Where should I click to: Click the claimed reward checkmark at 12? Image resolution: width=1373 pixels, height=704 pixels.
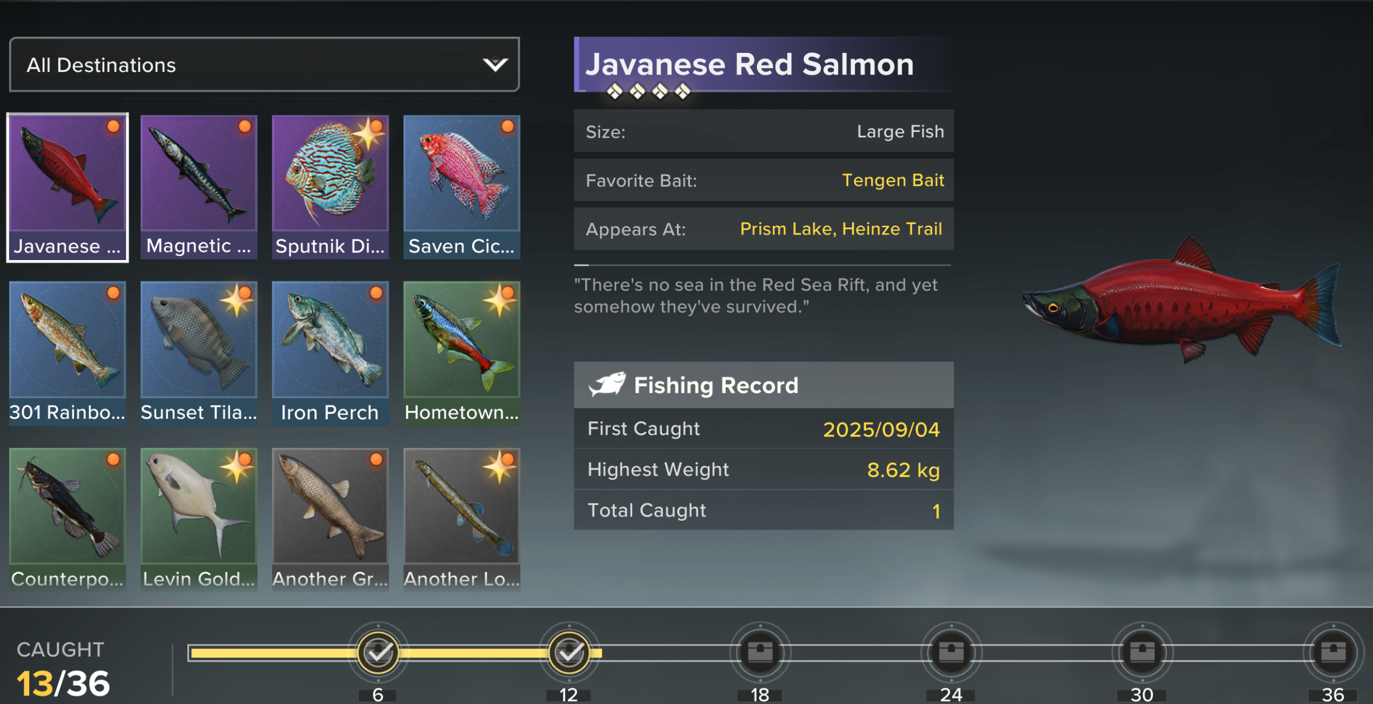point(568,653)
